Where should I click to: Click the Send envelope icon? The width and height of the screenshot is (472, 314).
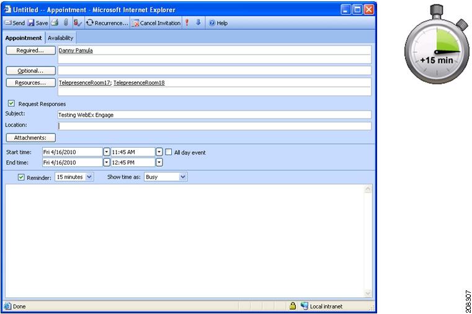pyautogui.click(x=8, y=23)
